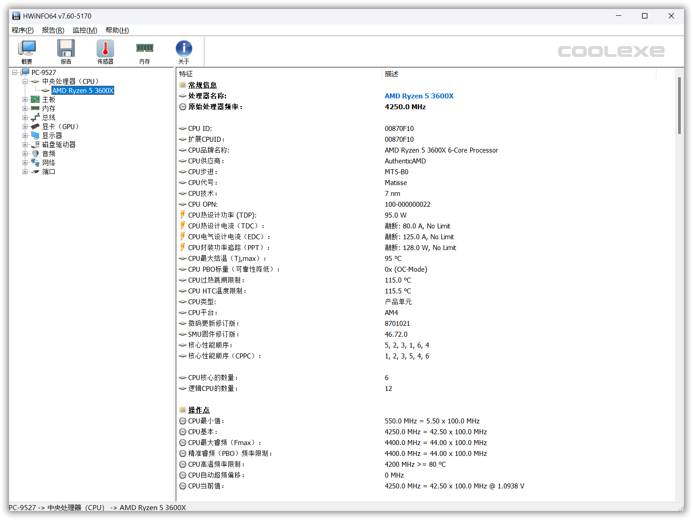Select the AMD Ryzen 5 3600X entry
The width and height of the screenshot is (693, 520).
point(83,90)
